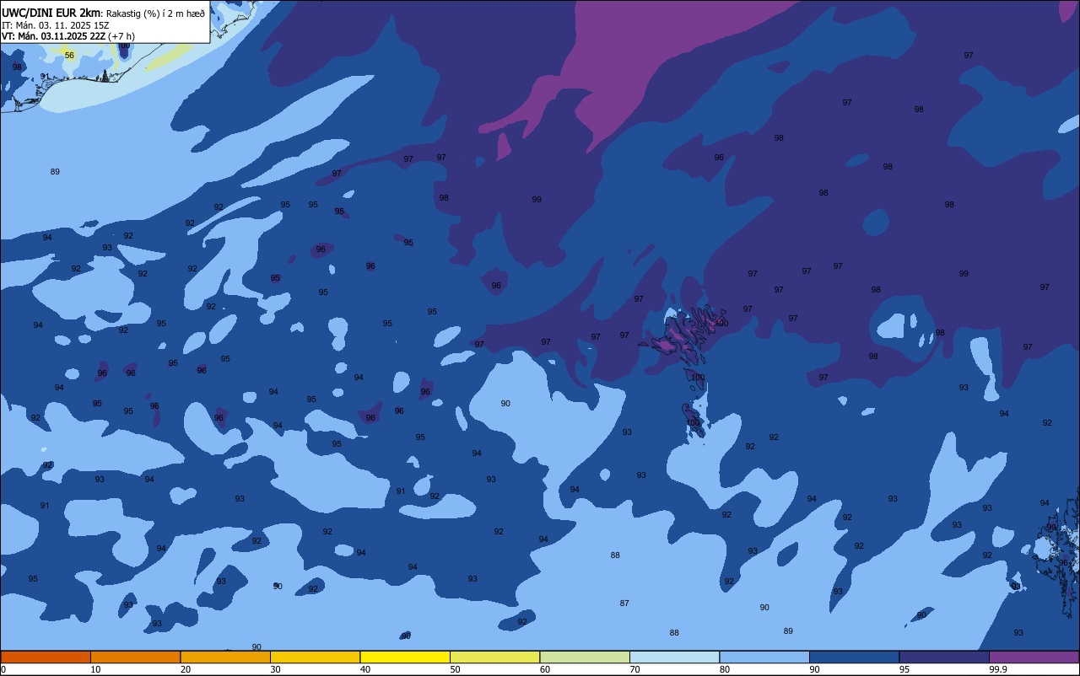
Task: Click the "(+7 h)" forecast offset text
Action: pyautogui.click(x=121, y=36)
